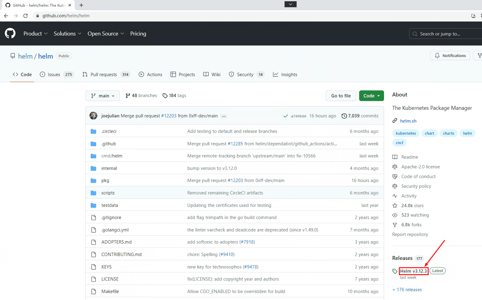Open the internal folder
The image size is (482, 300).
[109, 168]
